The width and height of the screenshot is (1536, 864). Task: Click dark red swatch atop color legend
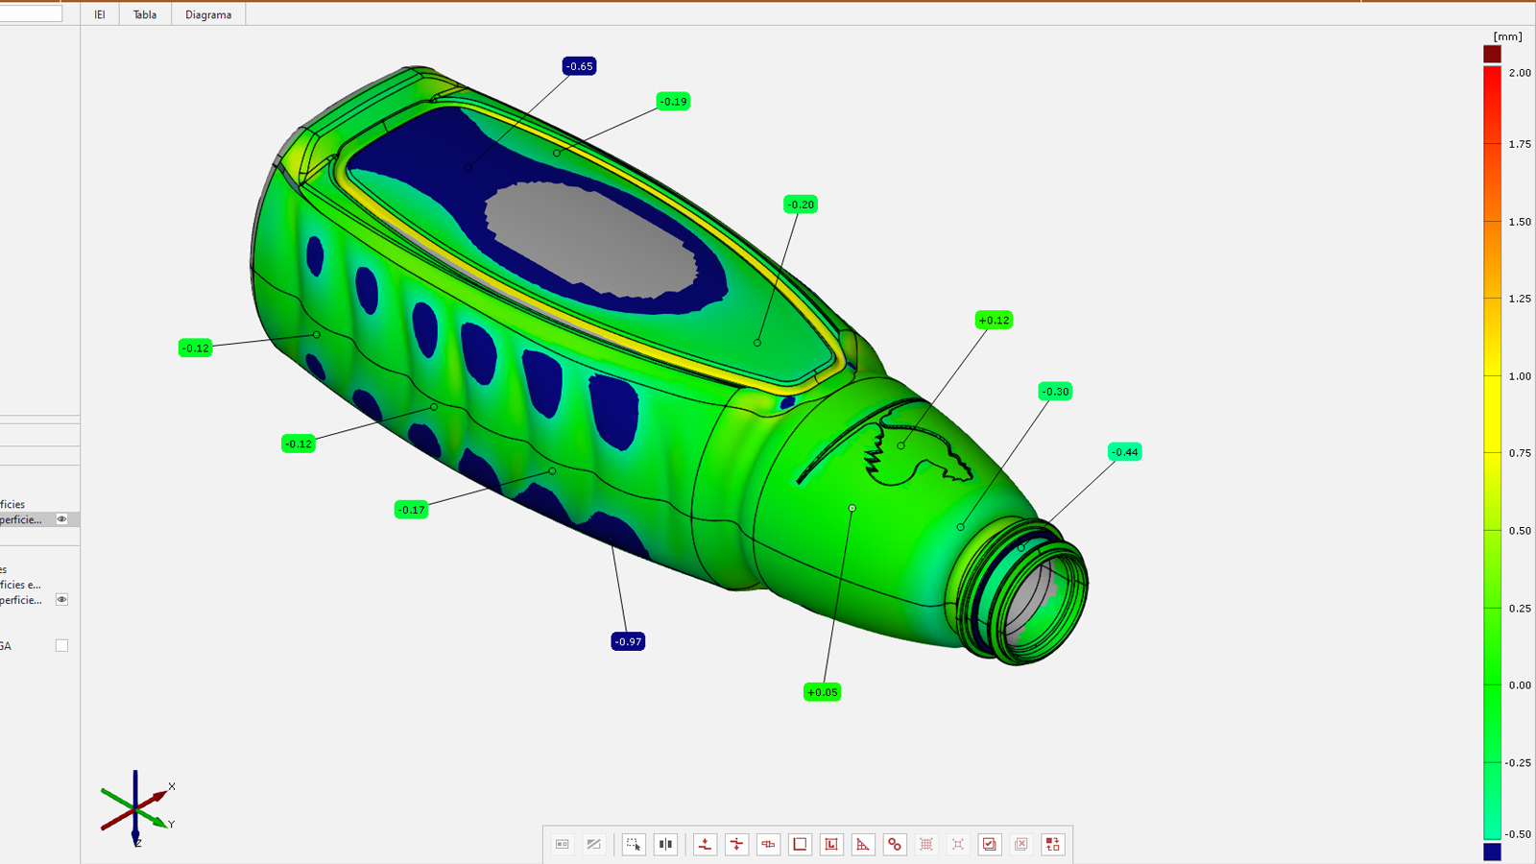click(x=1492, y=54)
